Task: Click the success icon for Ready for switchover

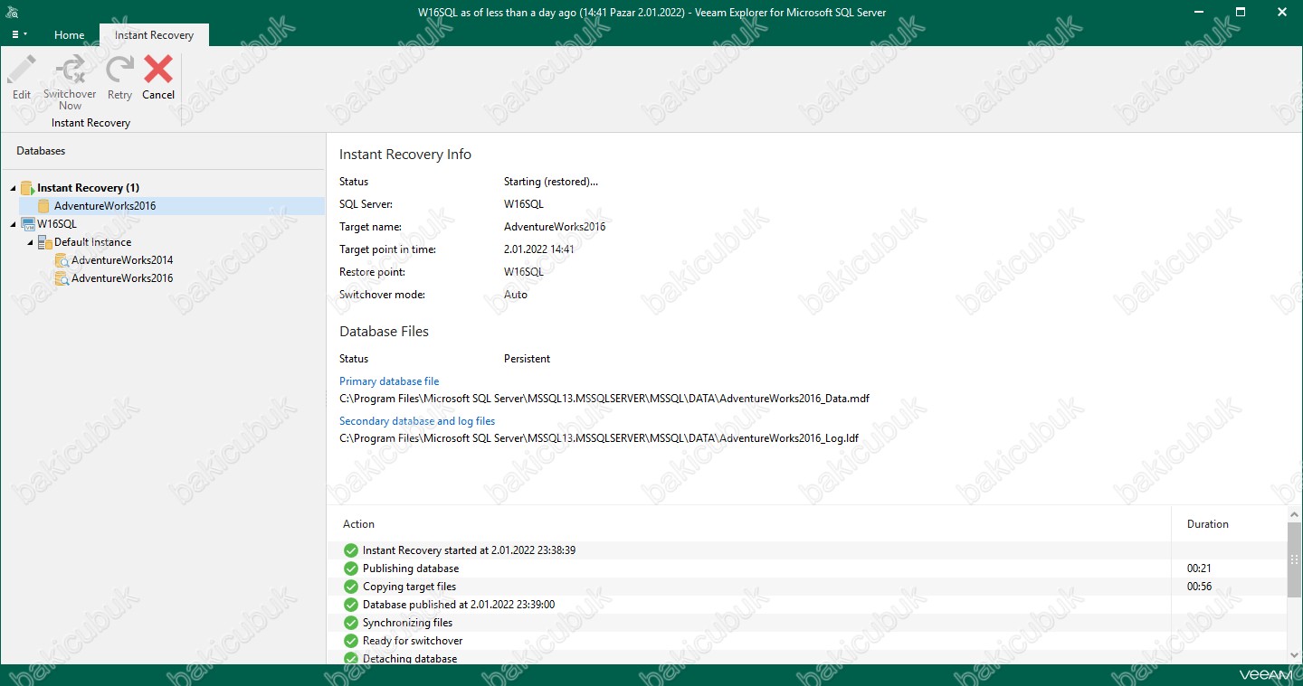Action: pos(351,641)
